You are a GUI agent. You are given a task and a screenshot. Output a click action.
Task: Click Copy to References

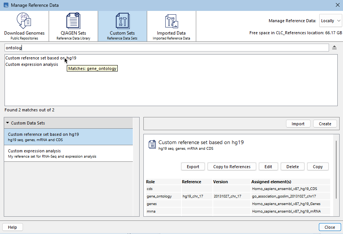[x=232, y=166]
